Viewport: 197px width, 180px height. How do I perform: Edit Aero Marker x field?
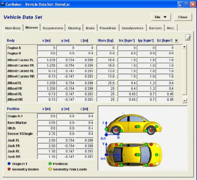coord(47,123)
